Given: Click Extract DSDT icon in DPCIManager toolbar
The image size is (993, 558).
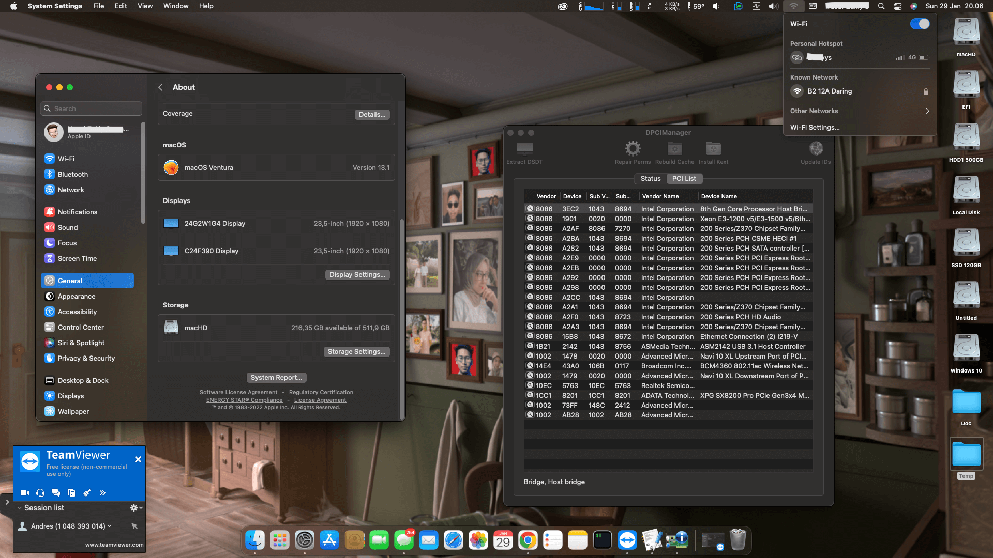Looking at the screenshot, I should pyautogui.click(x=524, y=149).
